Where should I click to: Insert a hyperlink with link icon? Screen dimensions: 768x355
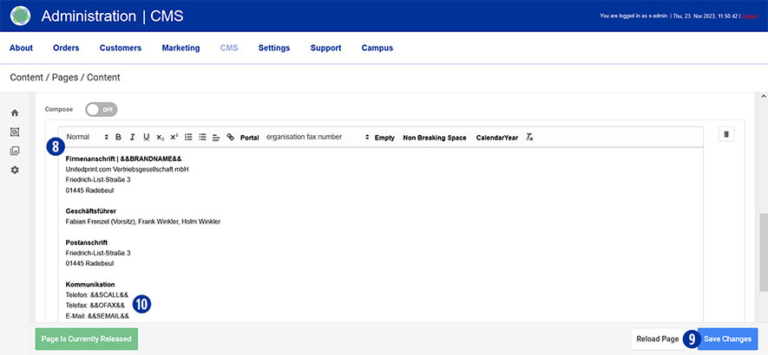[230, 138]
